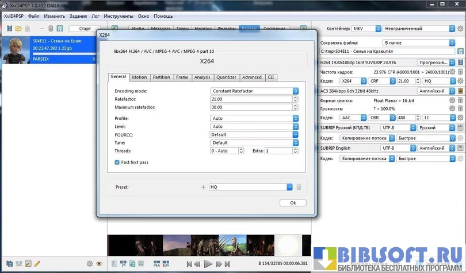The width and height of the screenshot is (466, 273).
Task: Expand the container MKV dropdown
Action: pos(377,29)
